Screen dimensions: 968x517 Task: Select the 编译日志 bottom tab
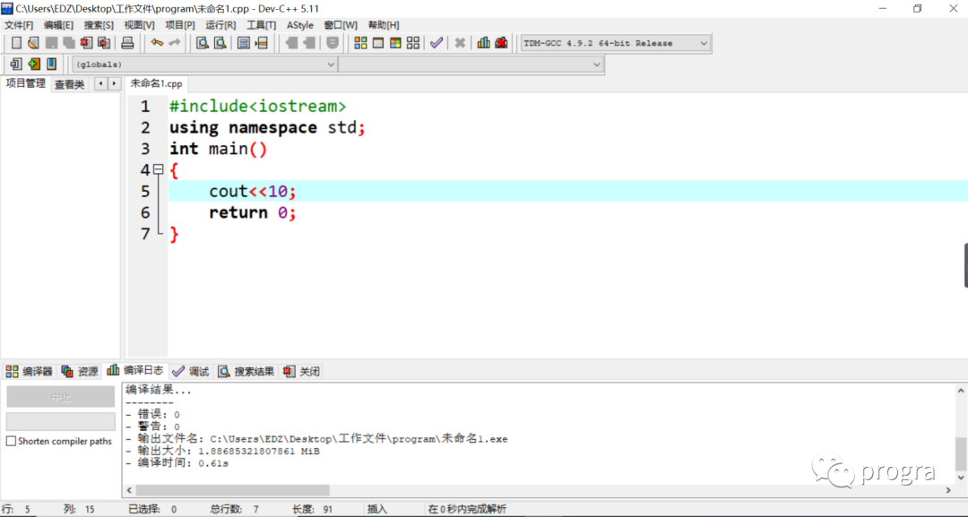point(135,370)
